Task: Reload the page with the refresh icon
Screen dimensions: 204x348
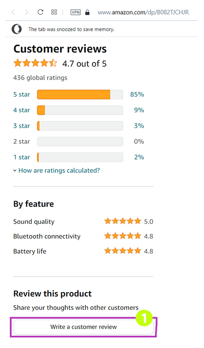Action: tap(40, 12)
